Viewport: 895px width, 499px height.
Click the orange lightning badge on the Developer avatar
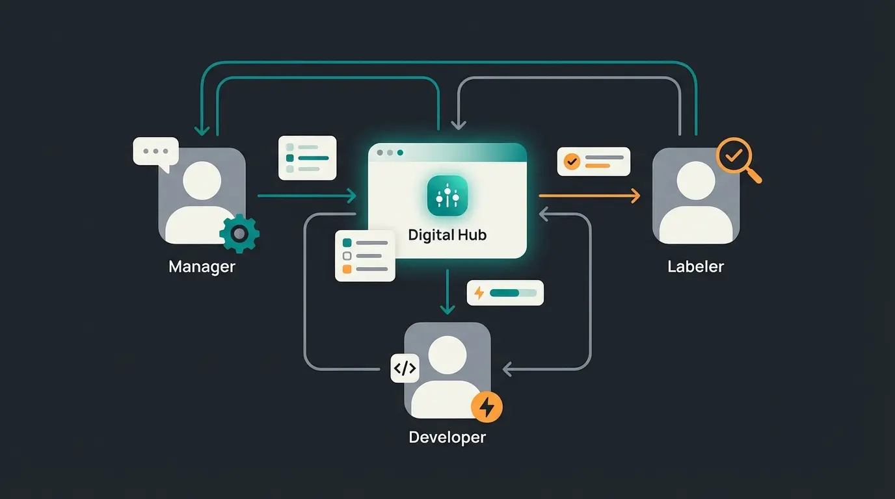485,407
